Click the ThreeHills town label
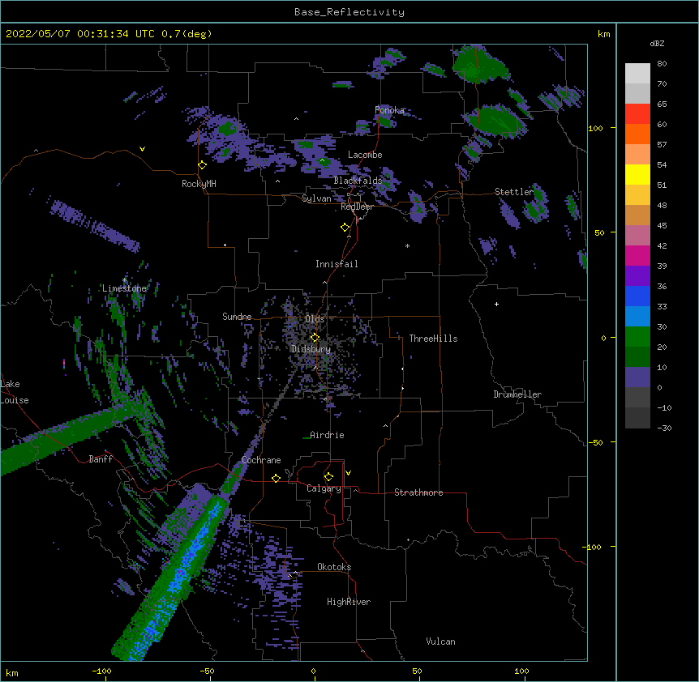Viewport: 699px width, 682px height. (x=433, y=339)
